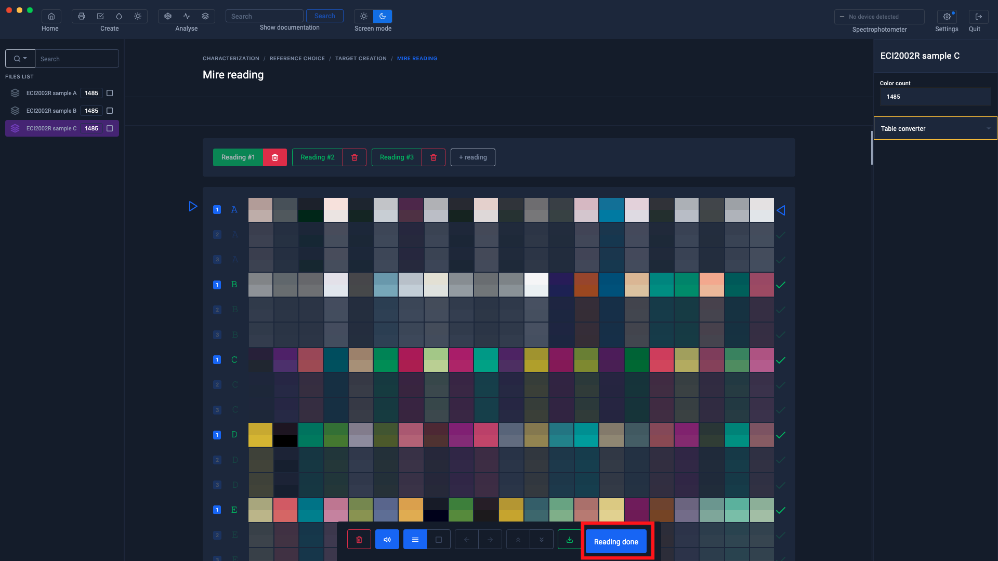Navigate to REFERENCE CHOICE breadcrumb
Image resolution: width=998 pixels, height=561 pixels.
(297, 59)
